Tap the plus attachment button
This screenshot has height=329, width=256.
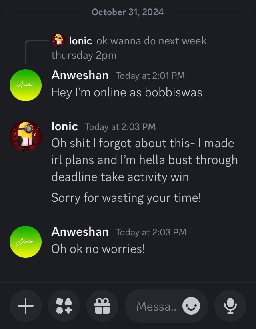pyautogui.click(x=26, y=306)
